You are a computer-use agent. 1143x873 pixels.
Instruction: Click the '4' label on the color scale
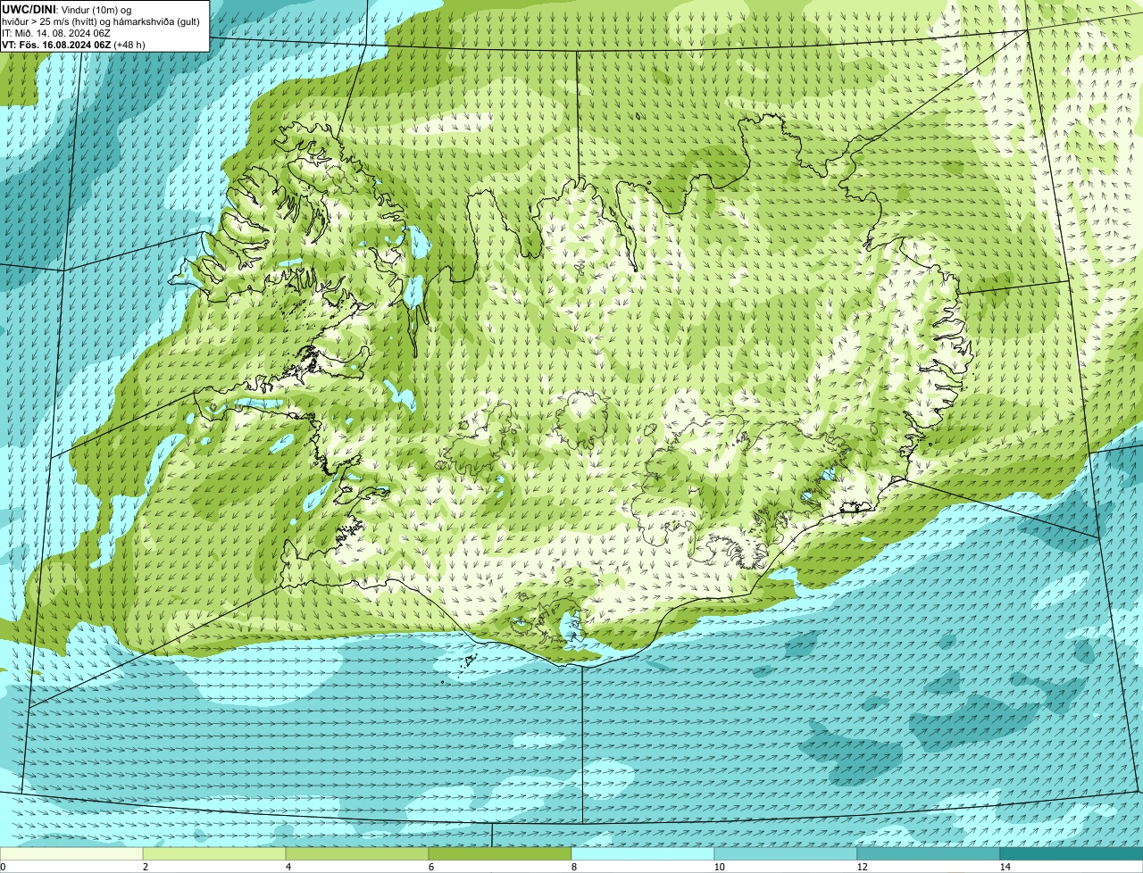tap(288, 867)
